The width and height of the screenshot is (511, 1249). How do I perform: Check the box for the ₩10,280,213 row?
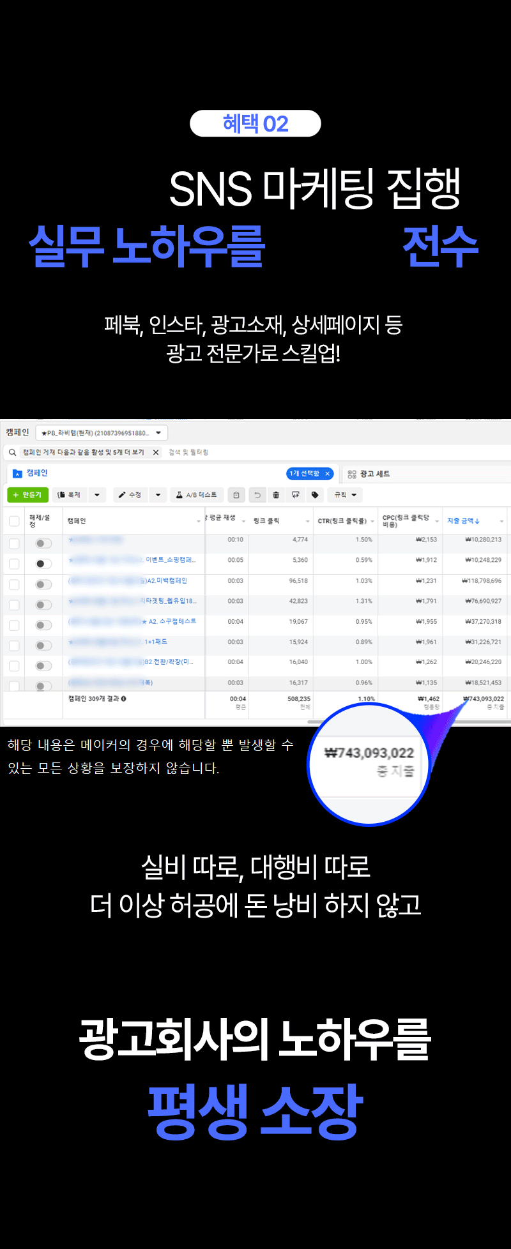pyautogui.click(x=14, y=543)
